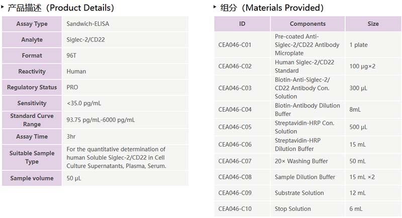Click the 20× Washing Buffer component
Image resolution: width=402 pixels, height=218 pixels.
pos(301,161)
